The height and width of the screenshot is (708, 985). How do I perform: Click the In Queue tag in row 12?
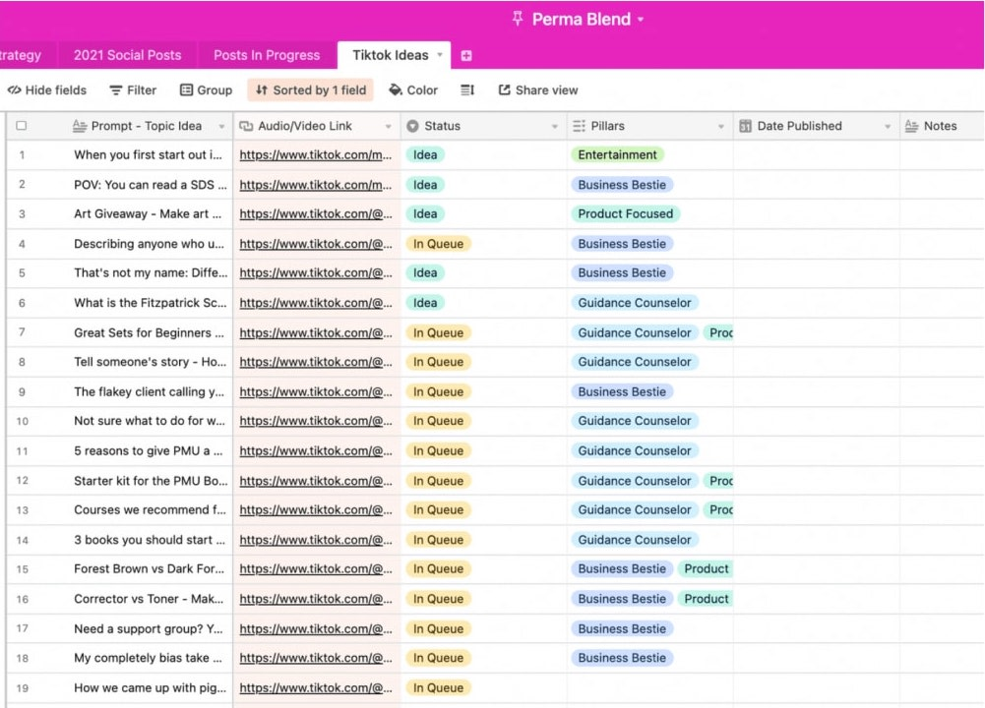[x=439, y=482]
